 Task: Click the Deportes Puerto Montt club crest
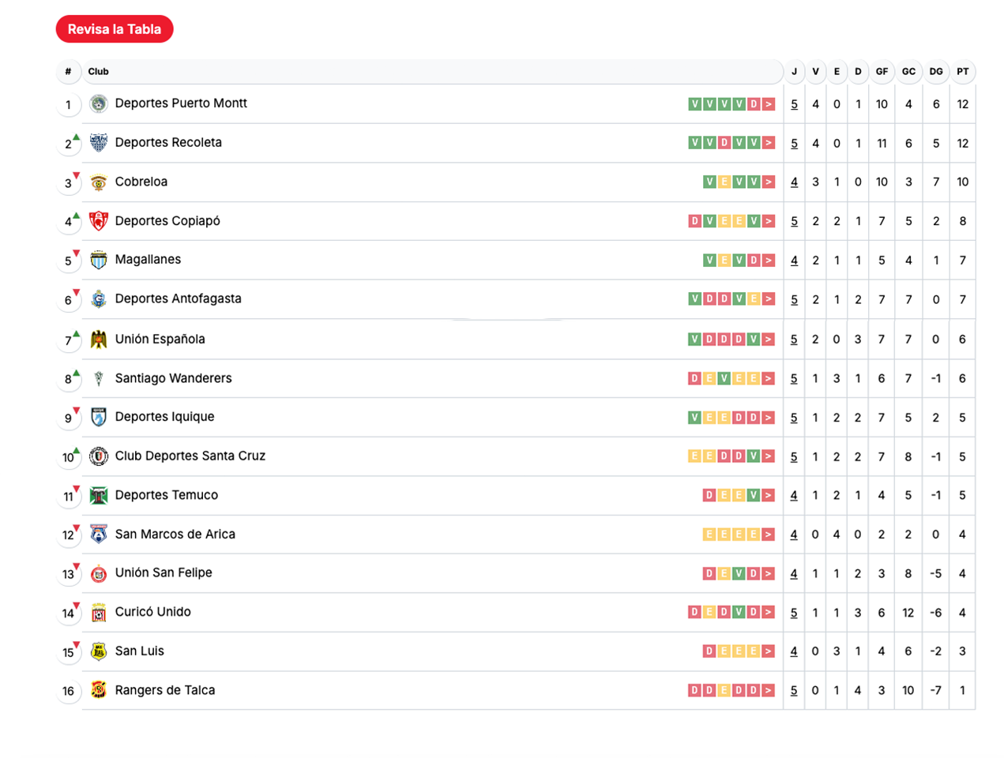(99, 103)
